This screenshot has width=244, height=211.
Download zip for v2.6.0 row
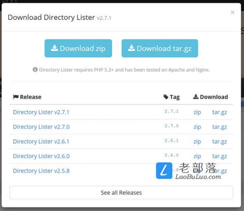tap(197, 156)
